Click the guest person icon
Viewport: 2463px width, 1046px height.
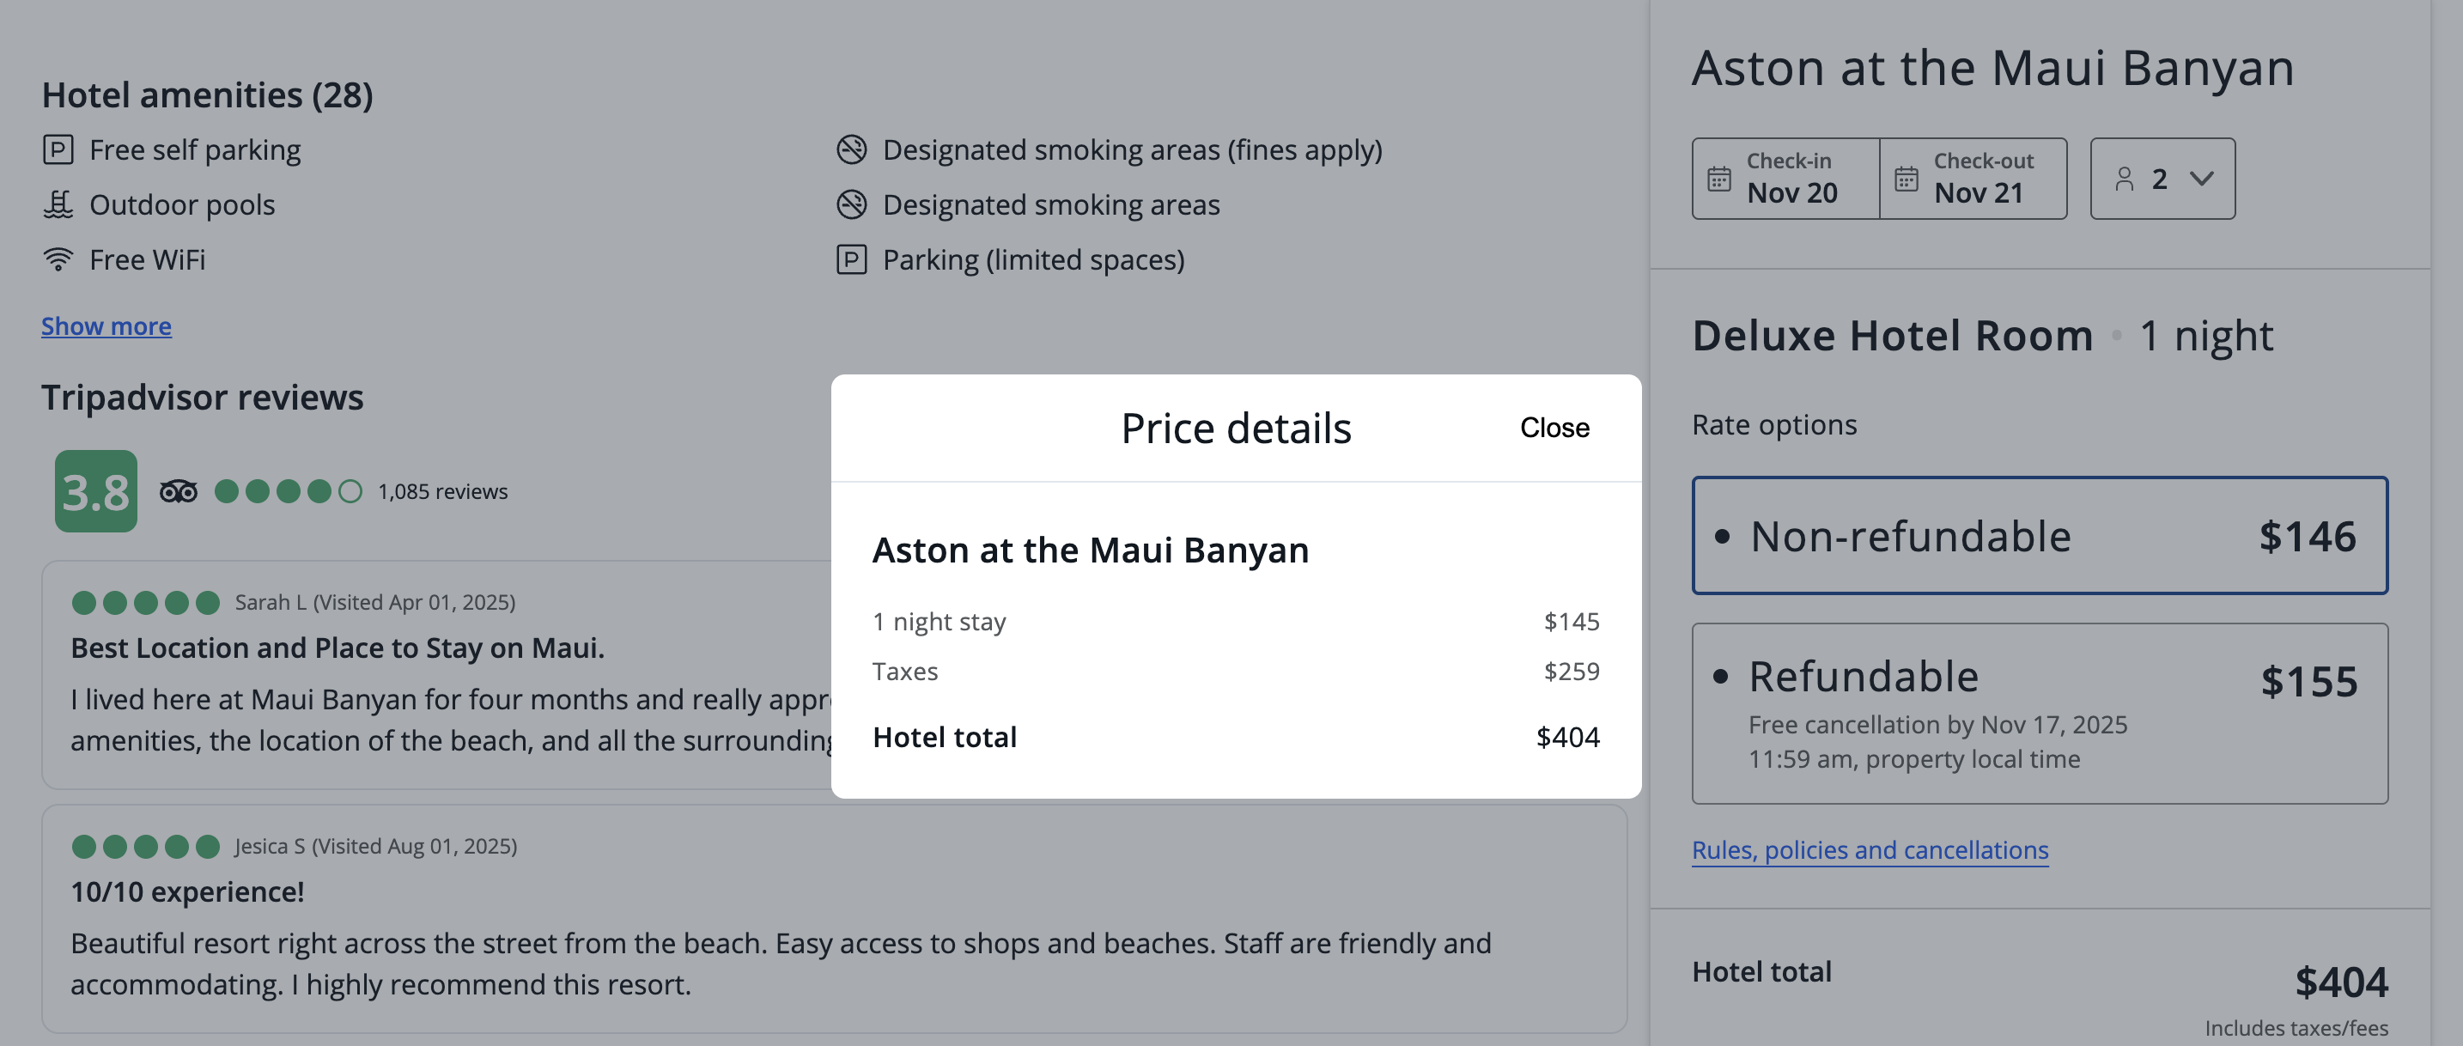click(2124, 179)
